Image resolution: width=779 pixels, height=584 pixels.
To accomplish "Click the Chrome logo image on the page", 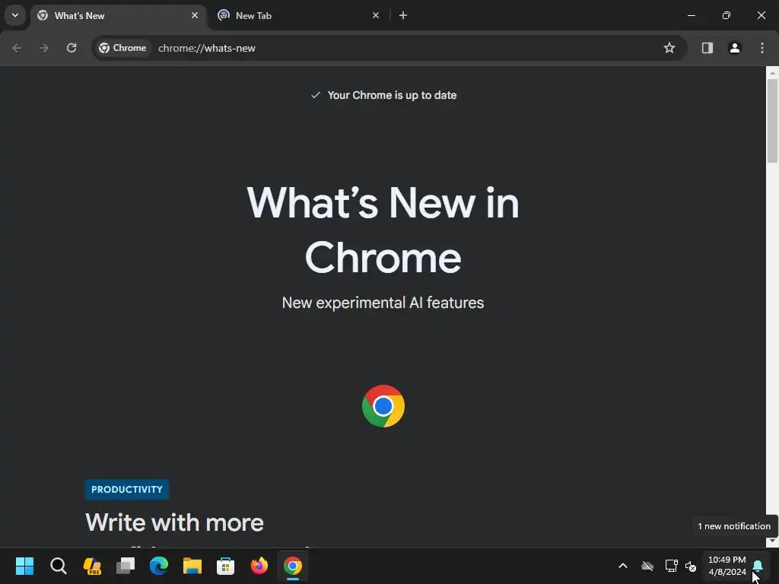I will 383,406.
